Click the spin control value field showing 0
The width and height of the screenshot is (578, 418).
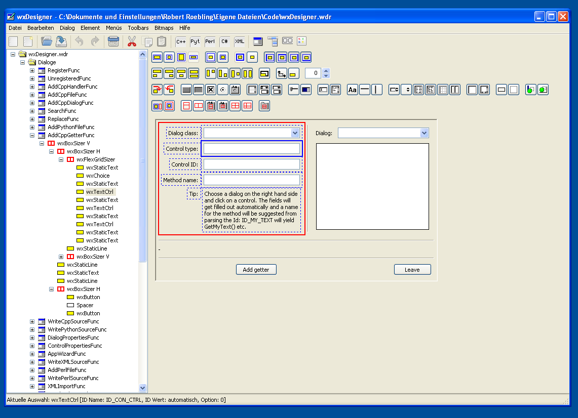click(314, 73)
